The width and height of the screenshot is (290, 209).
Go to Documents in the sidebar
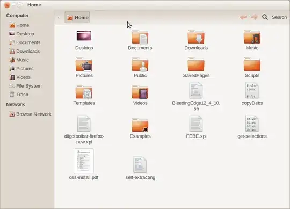click(x=25, y=42)
